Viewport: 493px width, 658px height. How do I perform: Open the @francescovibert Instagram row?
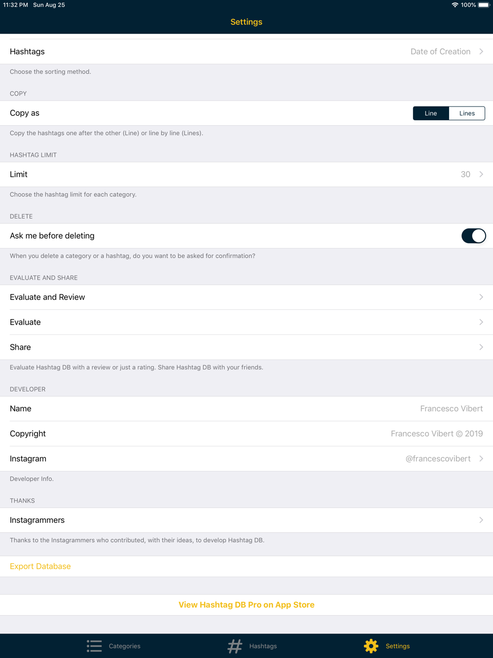point(246,459)
